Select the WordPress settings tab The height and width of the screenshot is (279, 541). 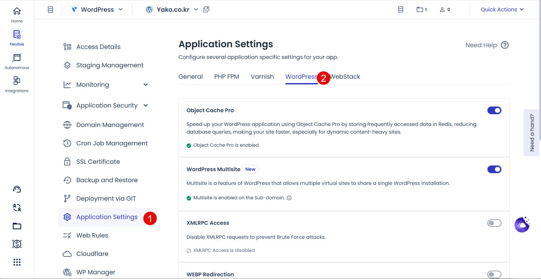301,77
